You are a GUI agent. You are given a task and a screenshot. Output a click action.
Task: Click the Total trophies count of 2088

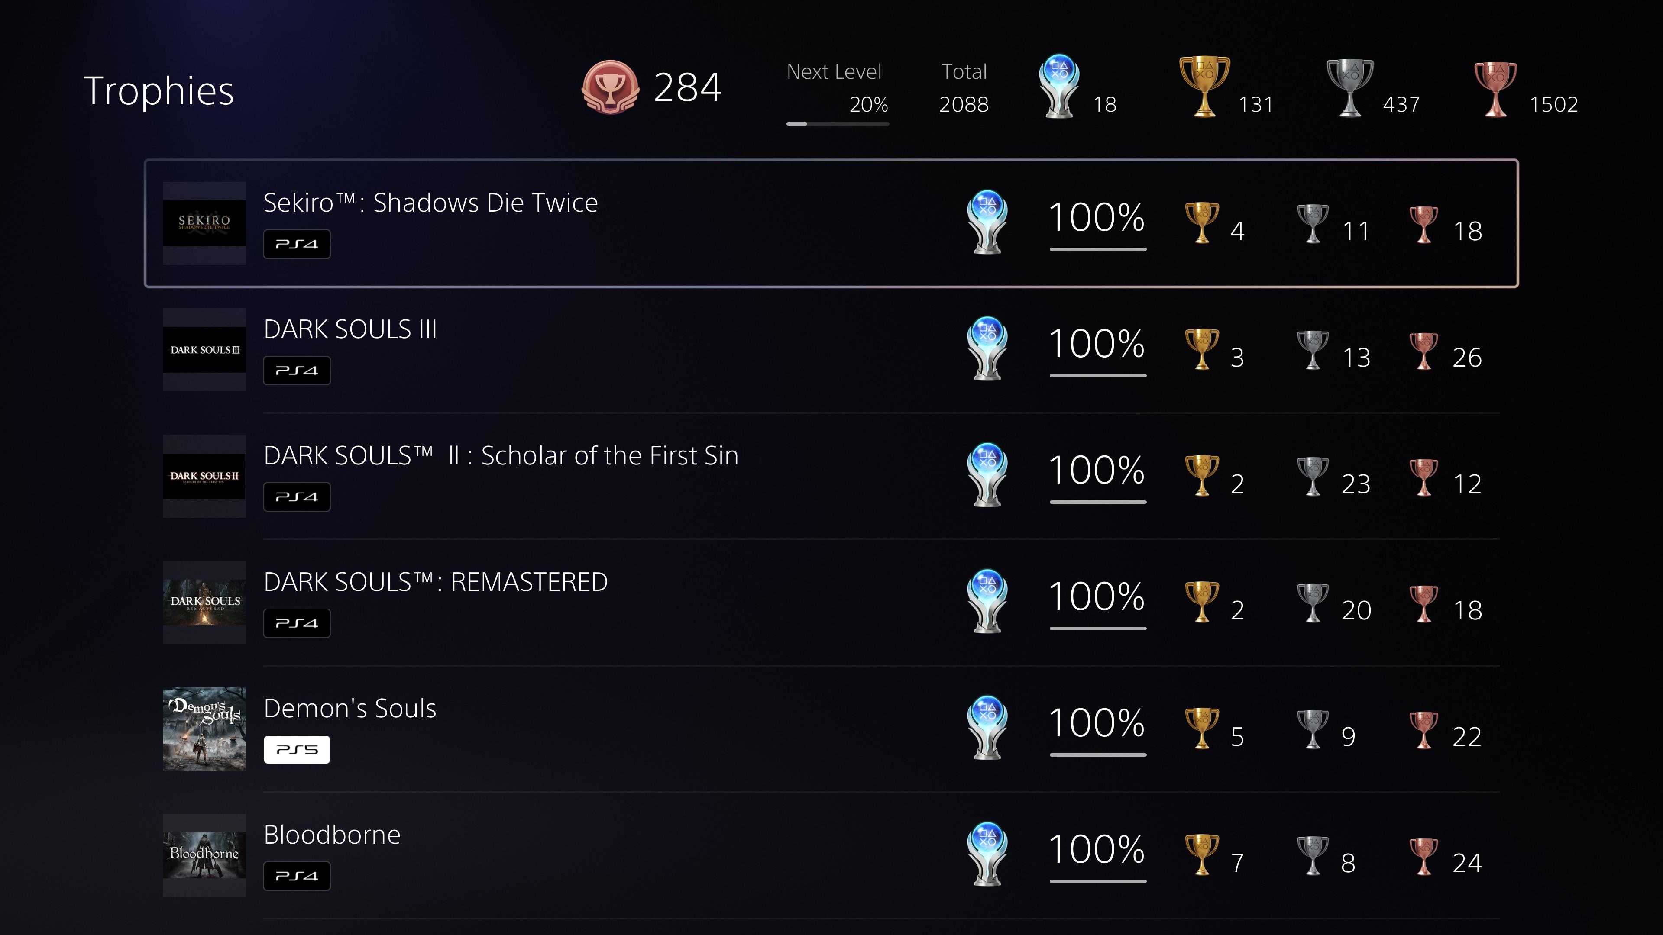[x=964, y=104]
